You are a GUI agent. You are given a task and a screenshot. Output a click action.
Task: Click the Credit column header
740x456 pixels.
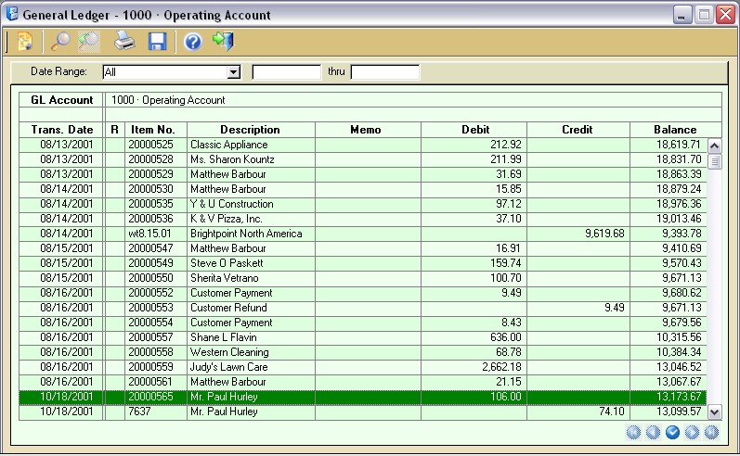coord(577,130)
